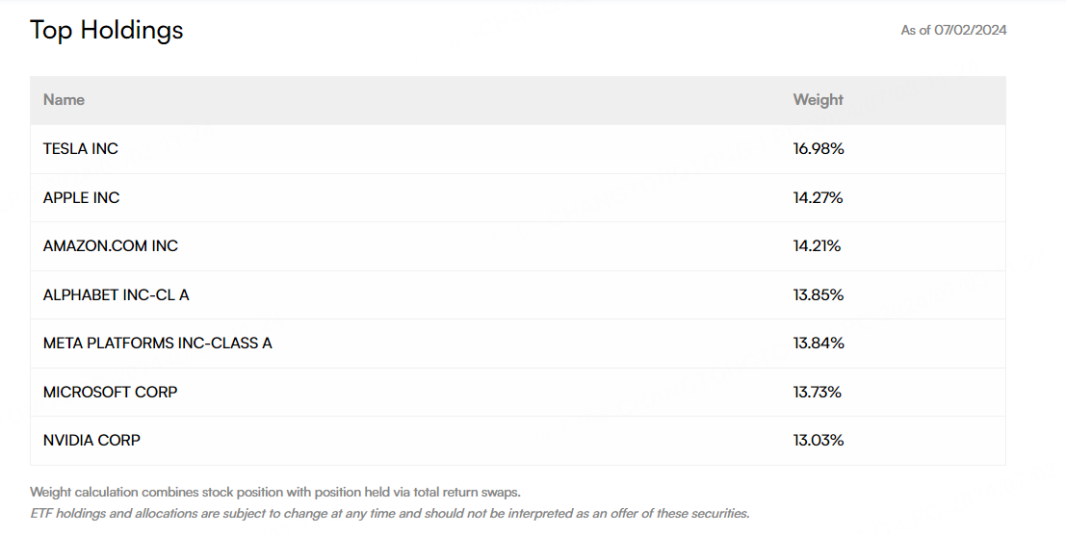Click Alphabet's 13.85% weight value

(x=819, y=295)
